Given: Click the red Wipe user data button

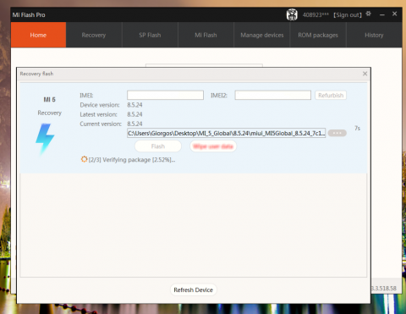Looking at the screenshot, I should [x=213, y=146].
